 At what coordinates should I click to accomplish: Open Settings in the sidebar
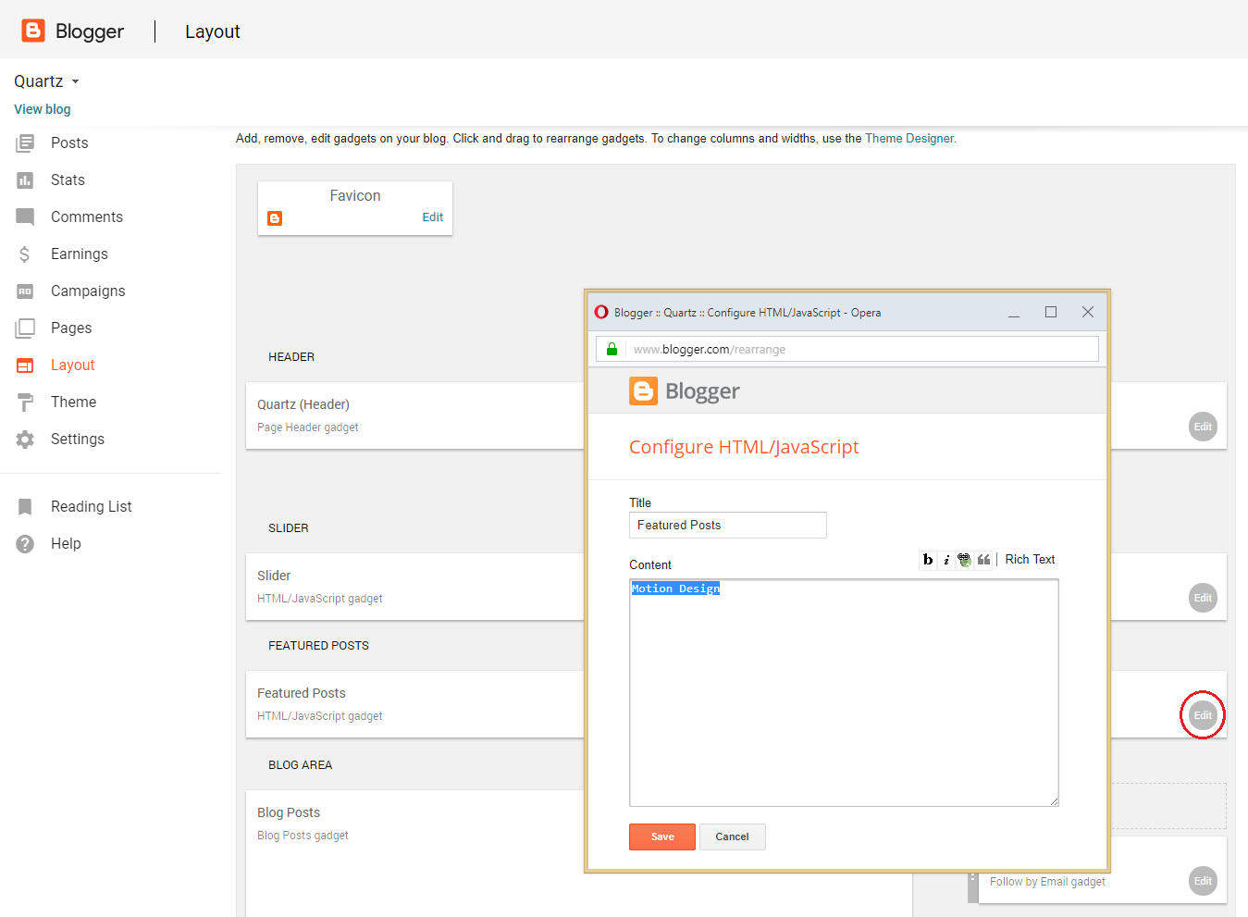coord(78,439)
